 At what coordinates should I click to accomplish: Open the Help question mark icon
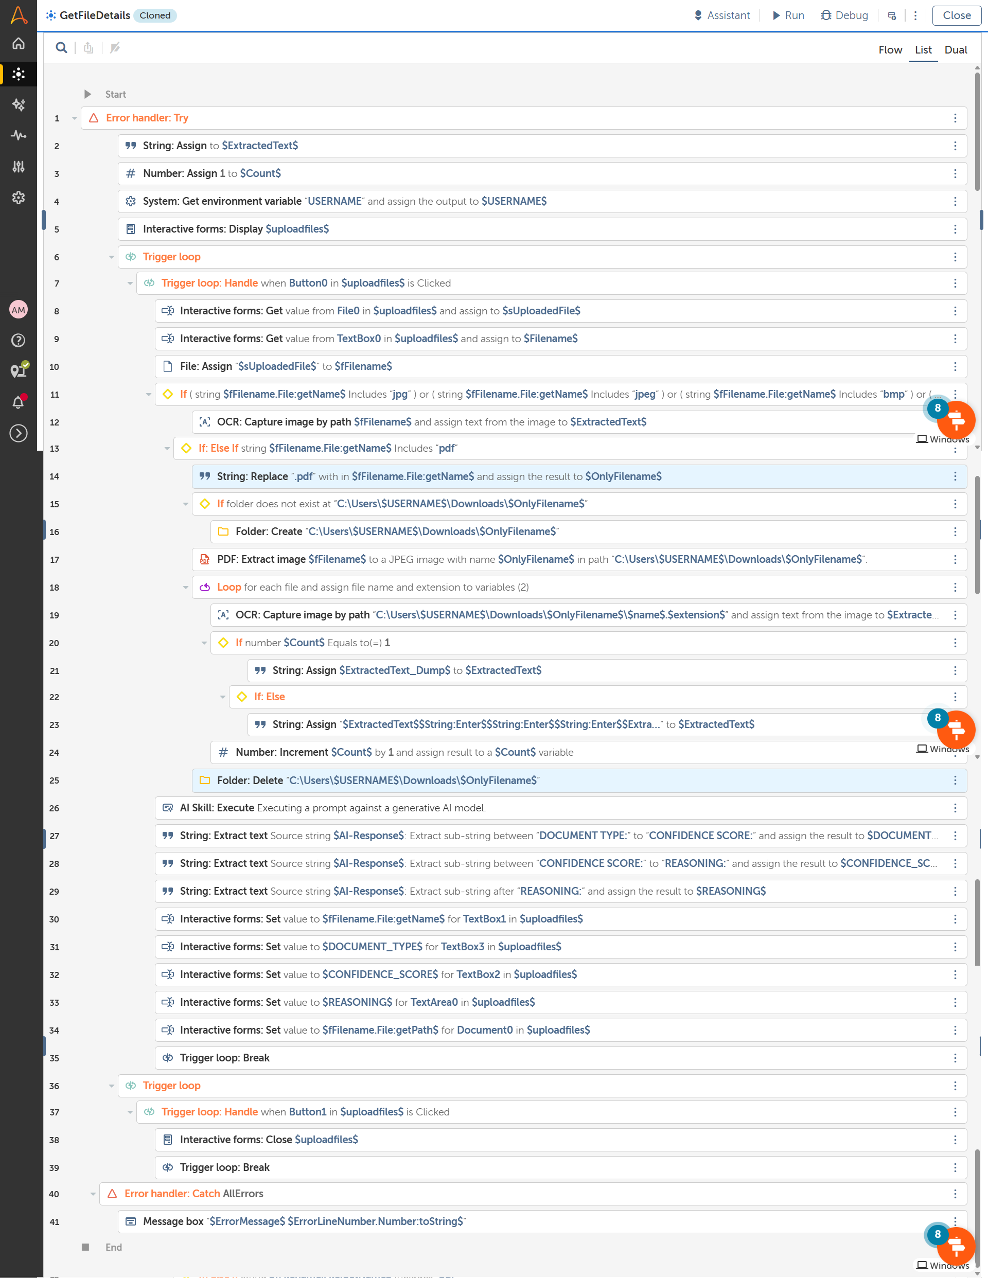pos(19,341)
